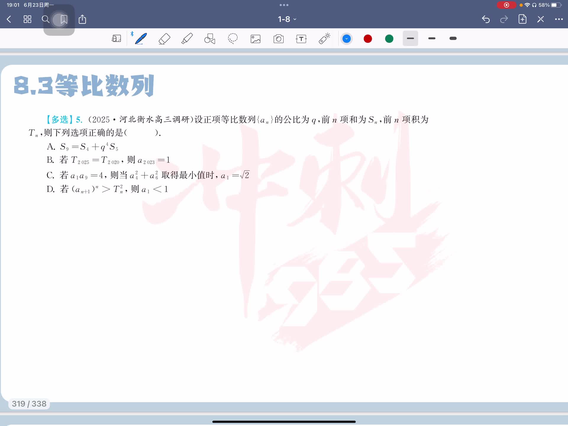This screenshot has height=426, width=568.
Task: Activate the Laser pointer tool
Action: (324, 39)
